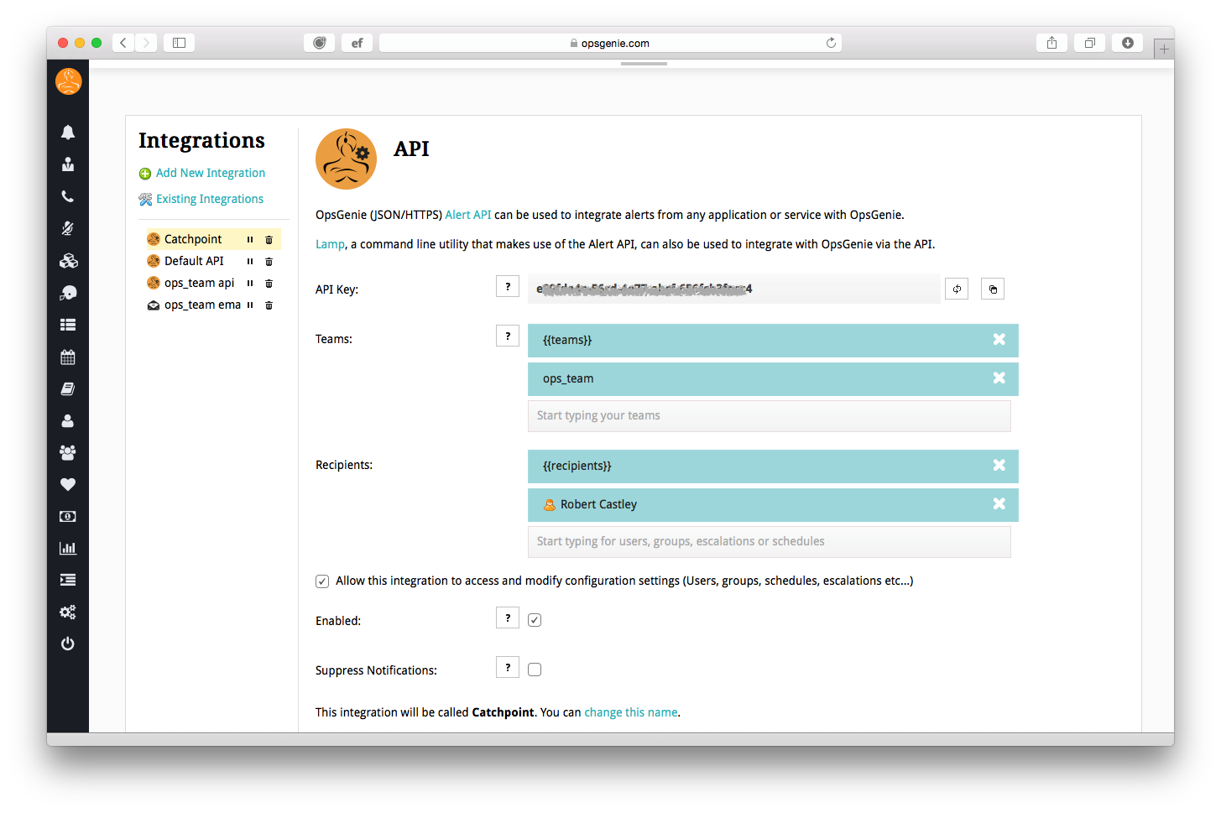Pause the Default API integration

(250, 262)
